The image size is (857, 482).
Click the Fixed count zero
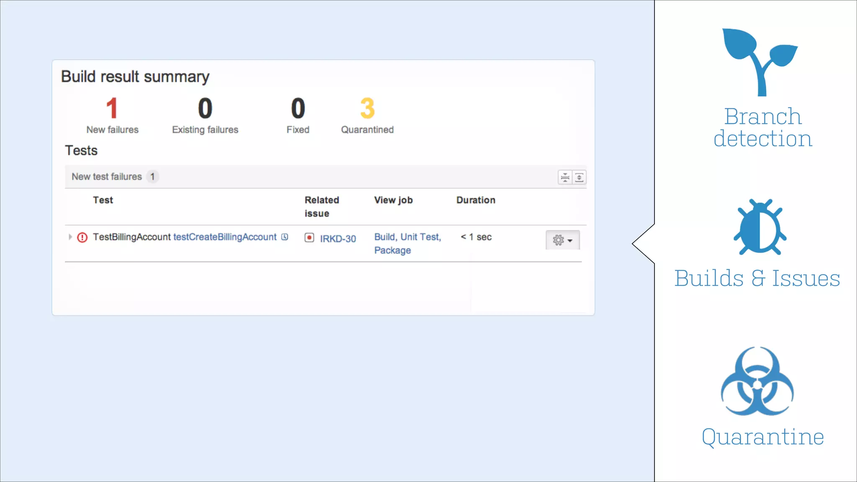click(298, 108)
